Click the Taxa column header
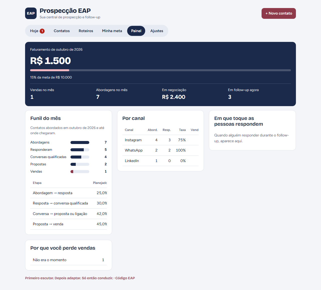 [182, 130]
